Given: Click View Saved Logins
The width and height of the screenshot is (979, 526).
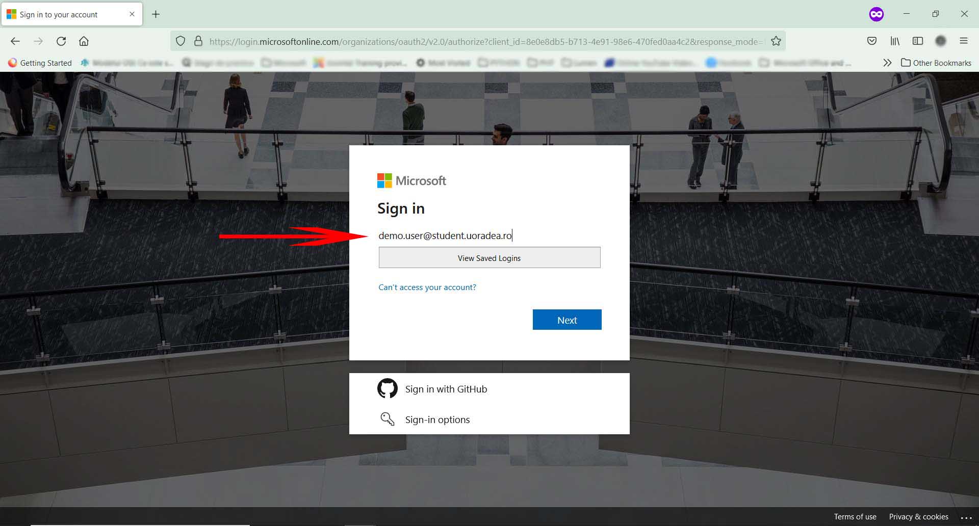Looking at the screenshot, I should point(489,258).
